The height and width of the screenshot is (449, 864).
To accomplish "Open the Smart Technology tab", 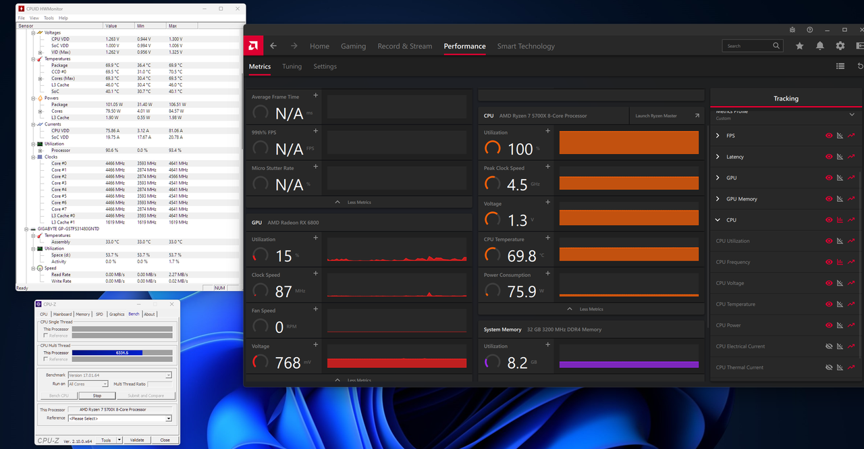I will 526,46.
